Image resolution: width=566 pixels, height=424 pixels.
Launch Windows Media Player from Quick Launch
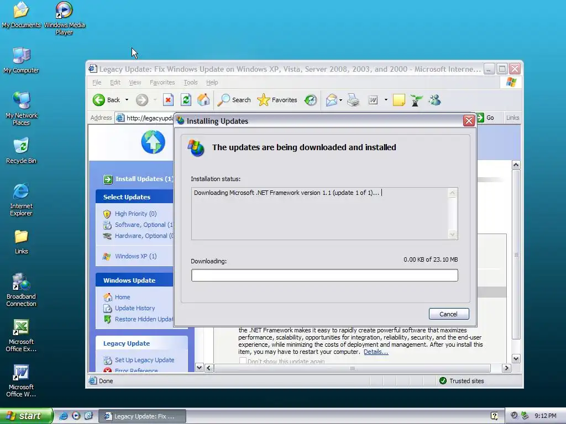coord(76,416)
